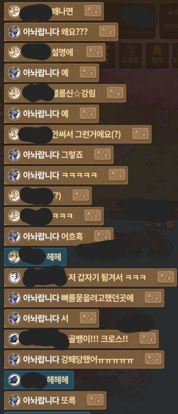This screenshot has height=414, width=178.
Task: Translate the '어흐흑' chat message
Action: click(x=102, y=236)
